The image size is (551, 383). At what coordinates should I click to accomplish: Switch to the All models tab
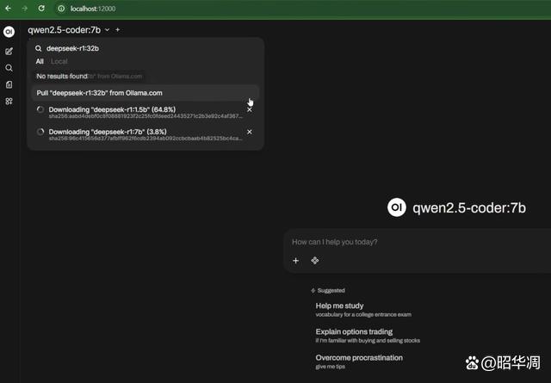click(x=40, y=62)
